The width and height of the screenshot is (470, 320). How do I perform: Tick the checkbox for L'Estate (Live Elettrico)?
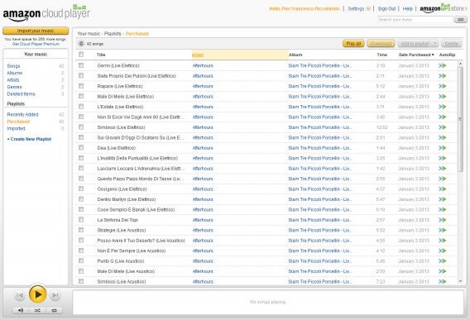point(81,107)
